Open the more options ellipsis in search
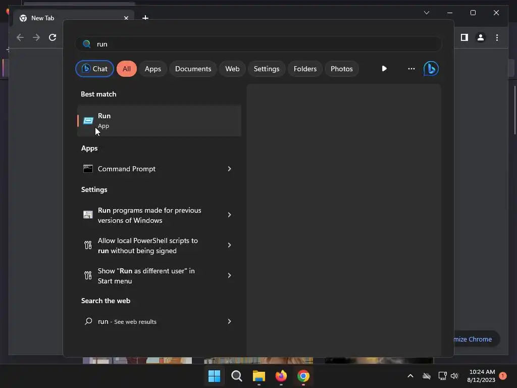Viewport: 517px width, 388px height. point(411,69)
